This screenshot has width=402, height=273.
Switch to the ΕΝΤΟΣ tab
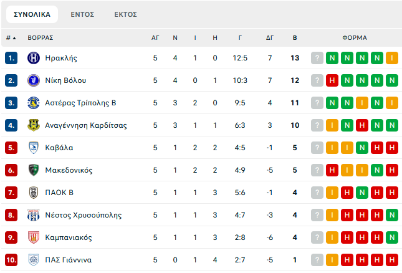tap(82, 14)
